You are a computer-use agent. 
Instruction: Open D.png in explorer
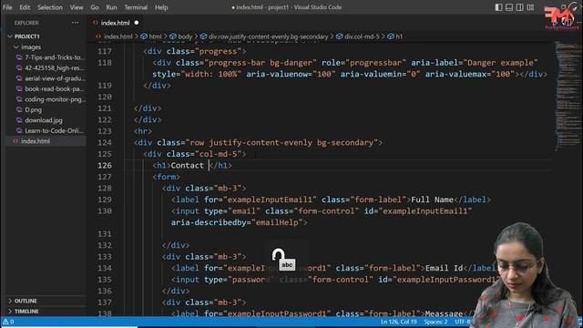33,109
